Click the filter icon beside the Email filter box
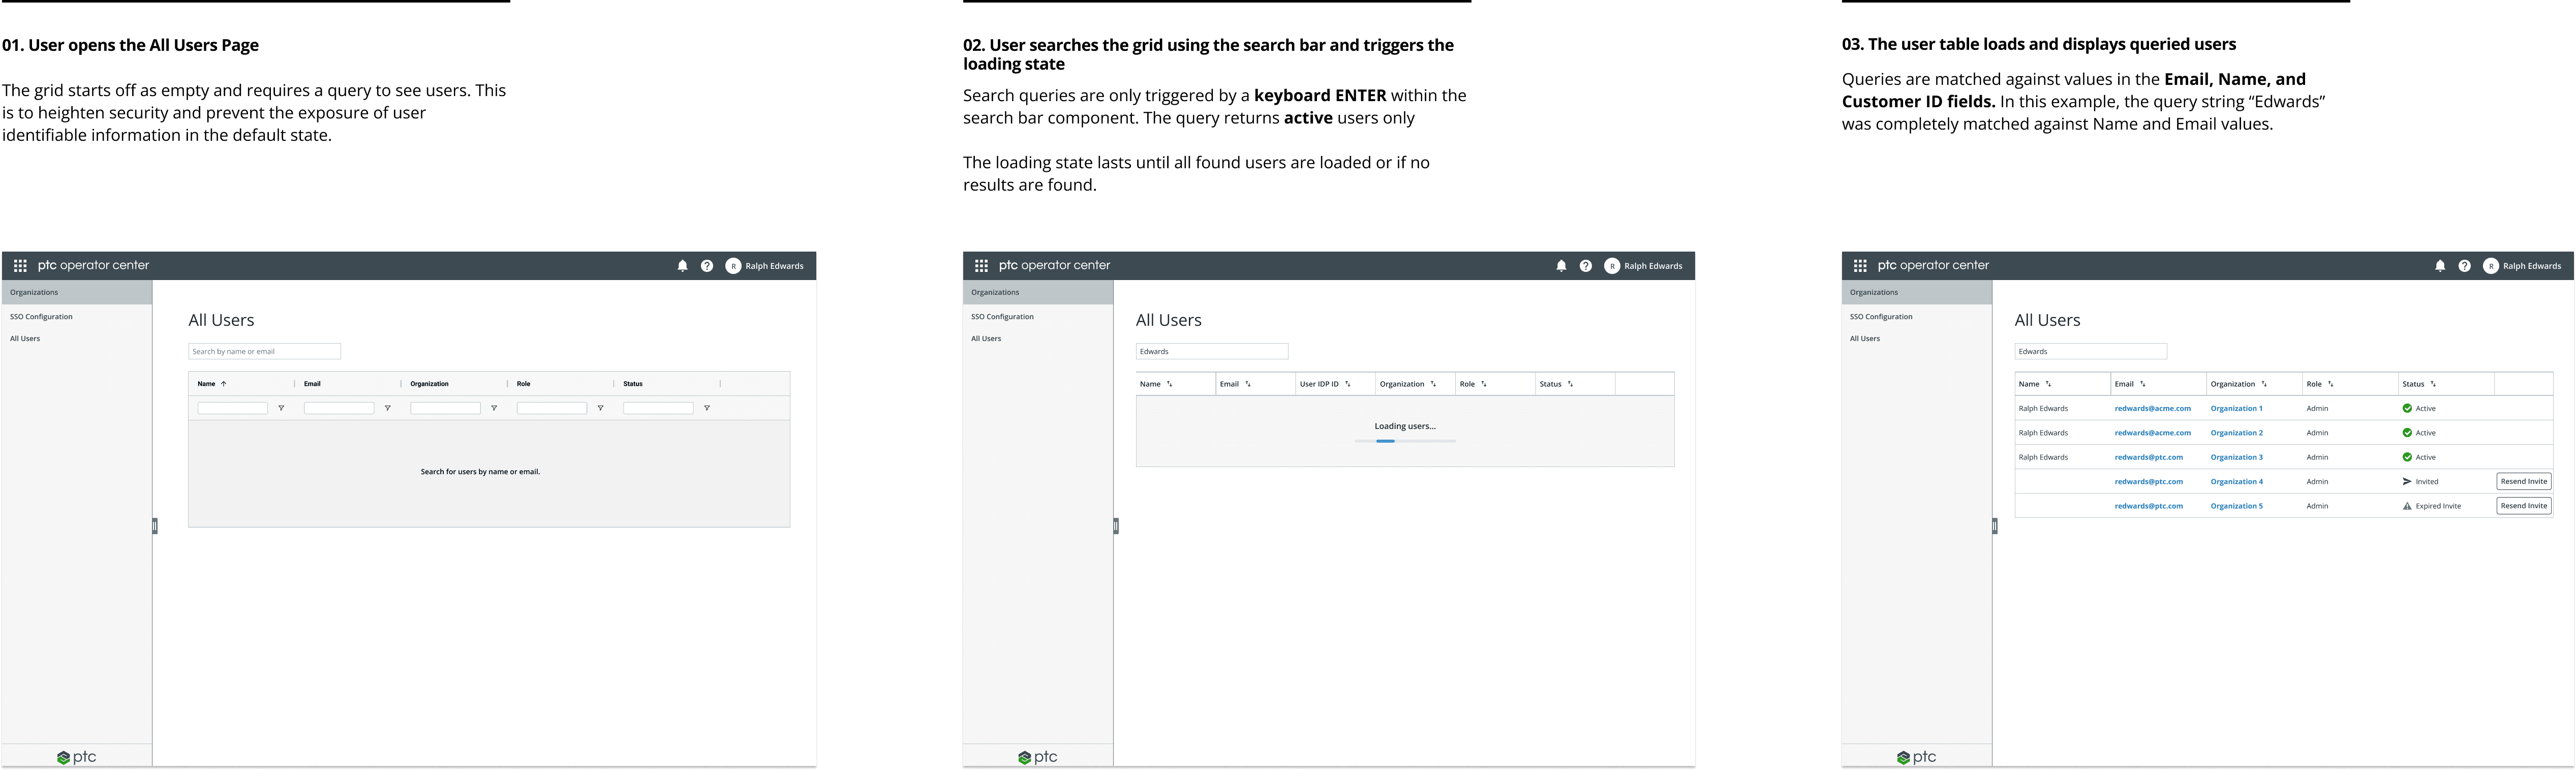This screenshot has height=770, width=2576. click(x=387, y=408)
